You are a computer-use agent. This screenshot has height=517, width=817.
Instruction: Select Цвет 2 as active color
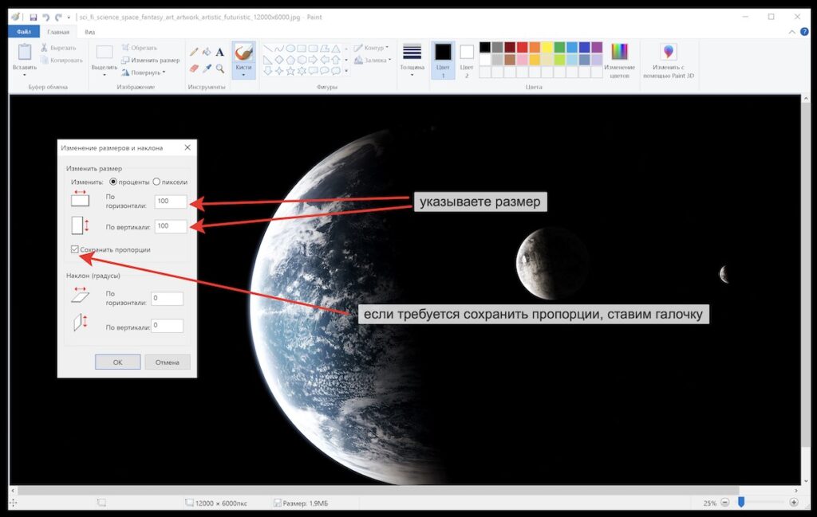(467, 61)
